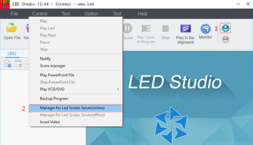The height and width of the screenshot is (145, 253).
Task: Click the Stop toolbar button
Action: coord(165,32)
